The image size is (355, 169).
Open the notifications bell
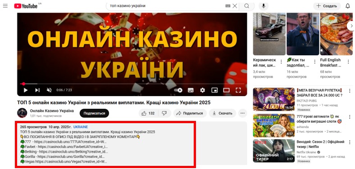click(x=348, y=6)
